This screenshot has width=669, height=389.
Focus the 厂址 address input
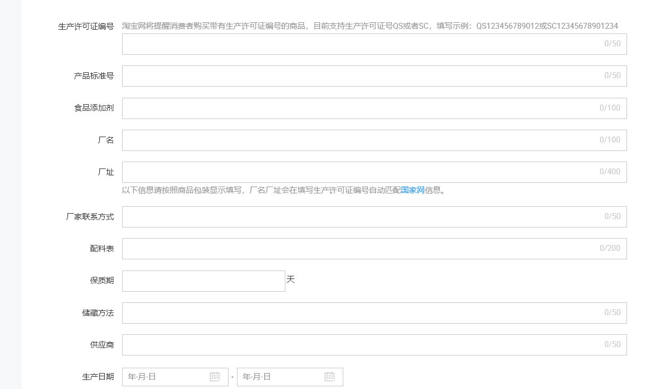[x=361, y=172]
